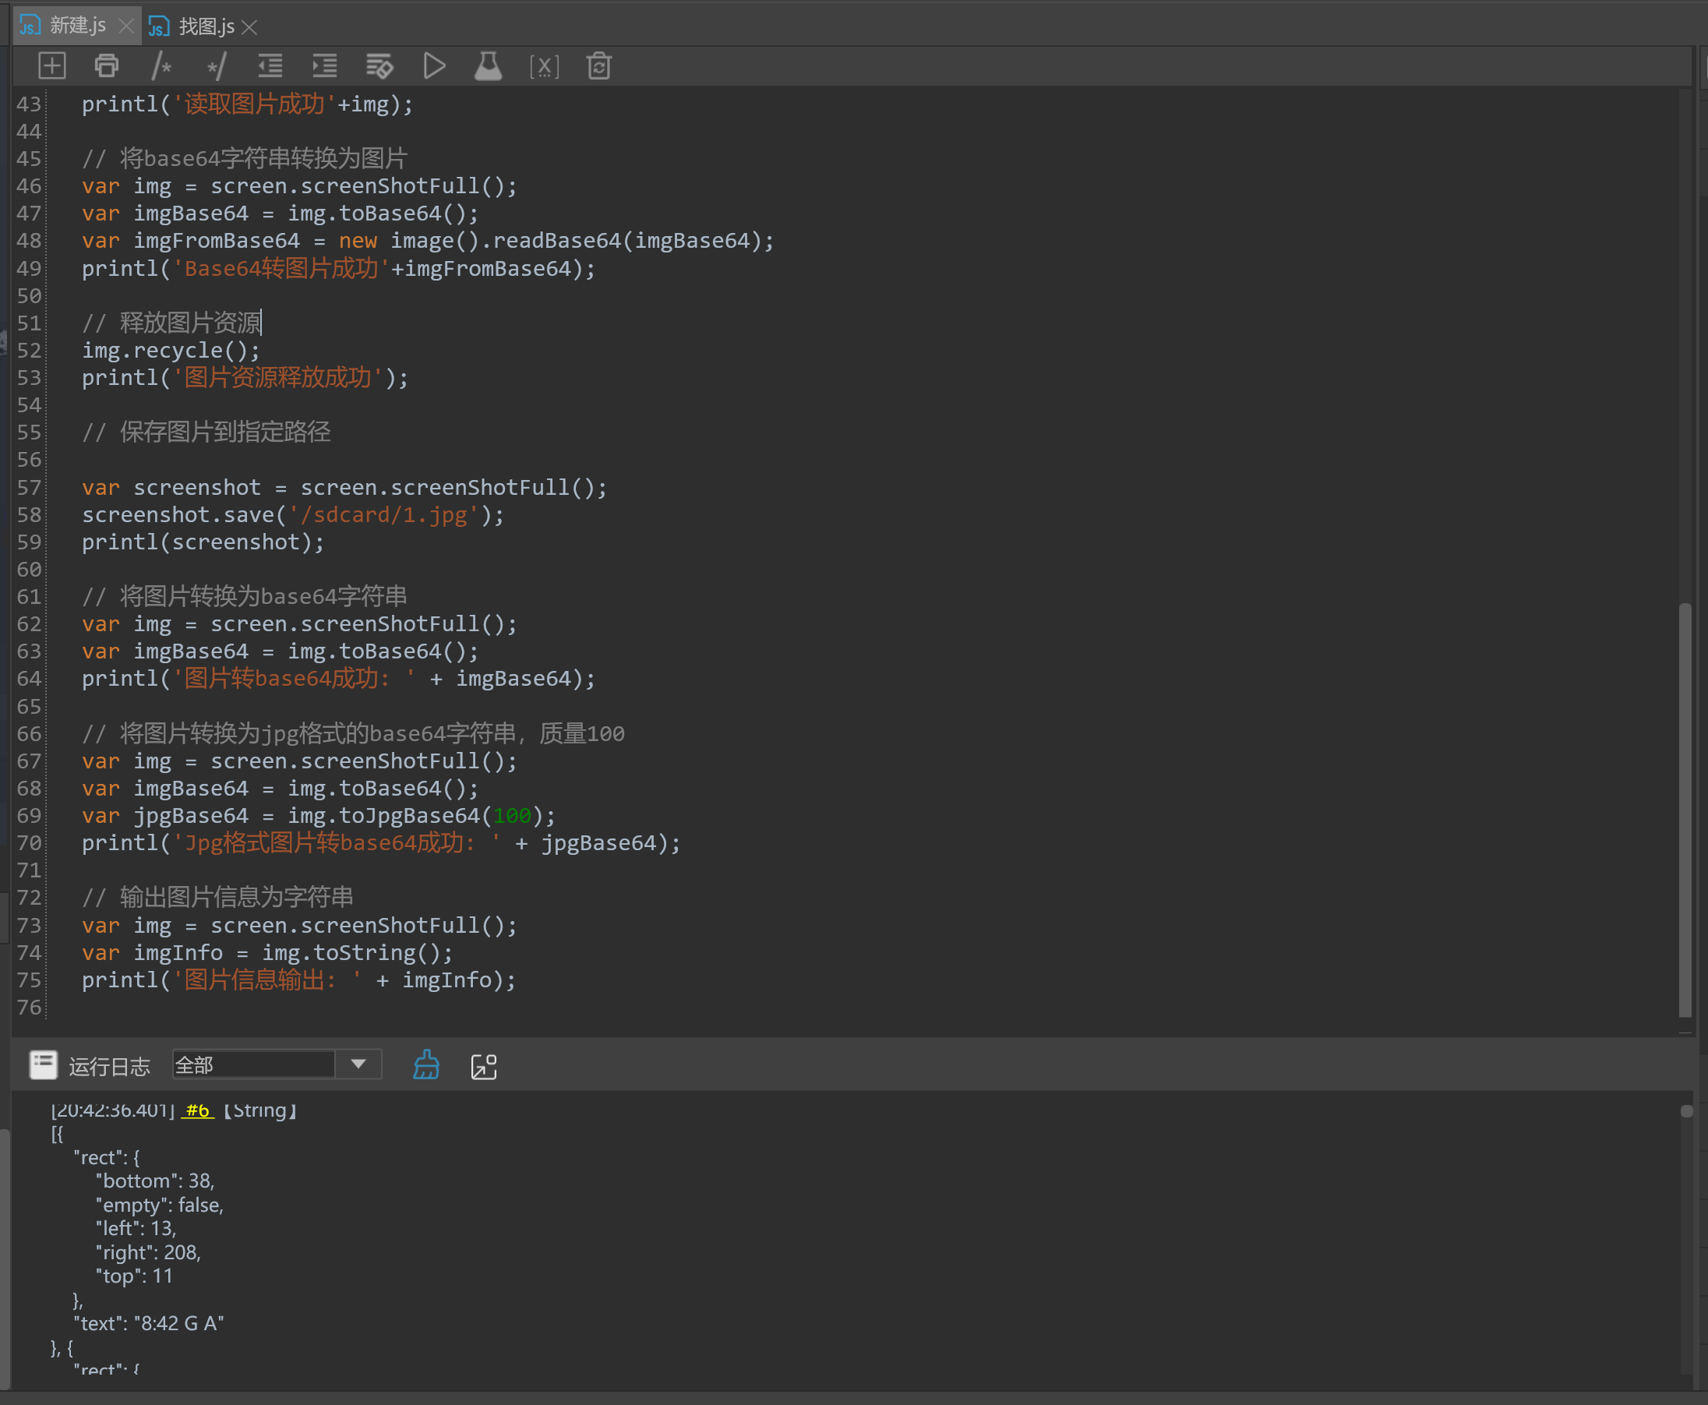The image size is (1708, 1405).
Task: Click log entry "bottom": 38
Action: coord(155,1181)
